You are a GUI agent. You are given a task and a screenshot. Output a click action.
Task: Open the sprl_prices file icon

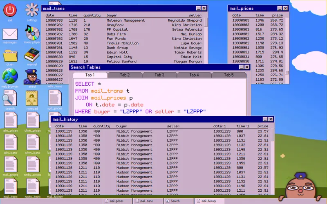point(55,98)
